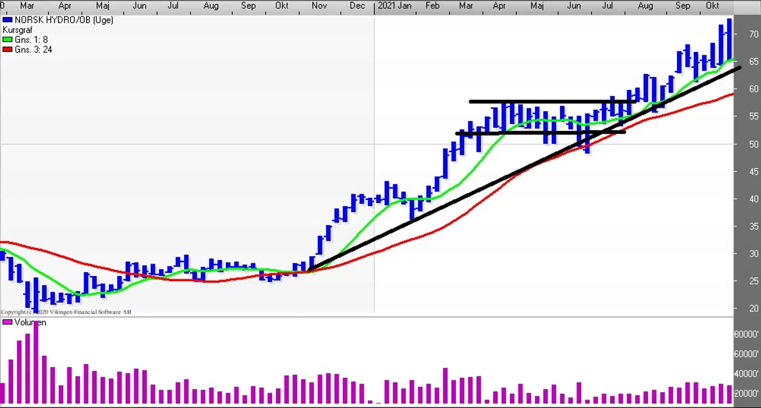Viewport: 761px width, 408px height.
Task: Select the upper horizontal black resistance line
Action: 550,101
